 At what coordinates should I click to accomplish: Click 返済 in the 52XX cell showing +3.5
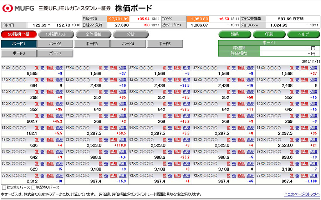pos(186,92)
